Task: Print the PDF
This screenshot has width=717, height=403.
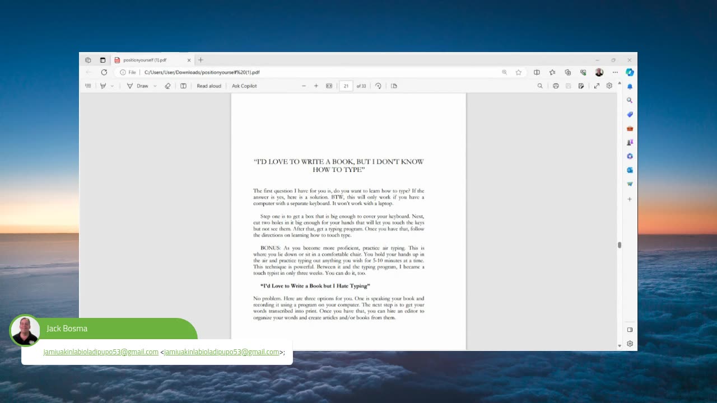Action: [x=556, y=86]
